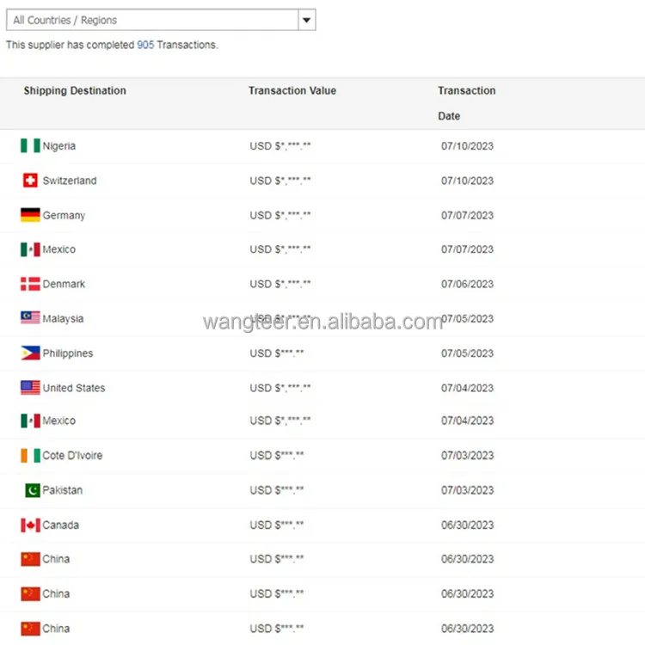Click Germany's transaction value
Viewport: 645px width, 645px height.
(280, 215)
